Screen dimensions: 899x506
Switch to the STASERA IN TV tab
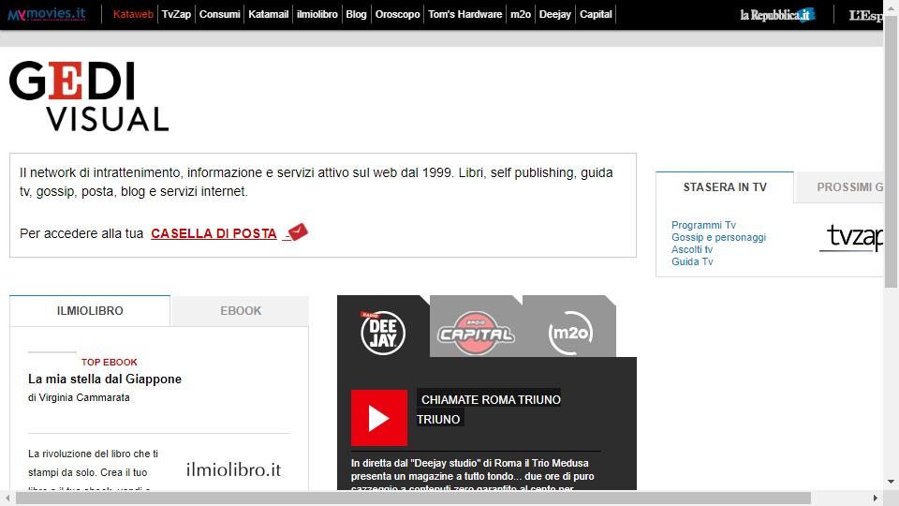[x=725, y=187]
